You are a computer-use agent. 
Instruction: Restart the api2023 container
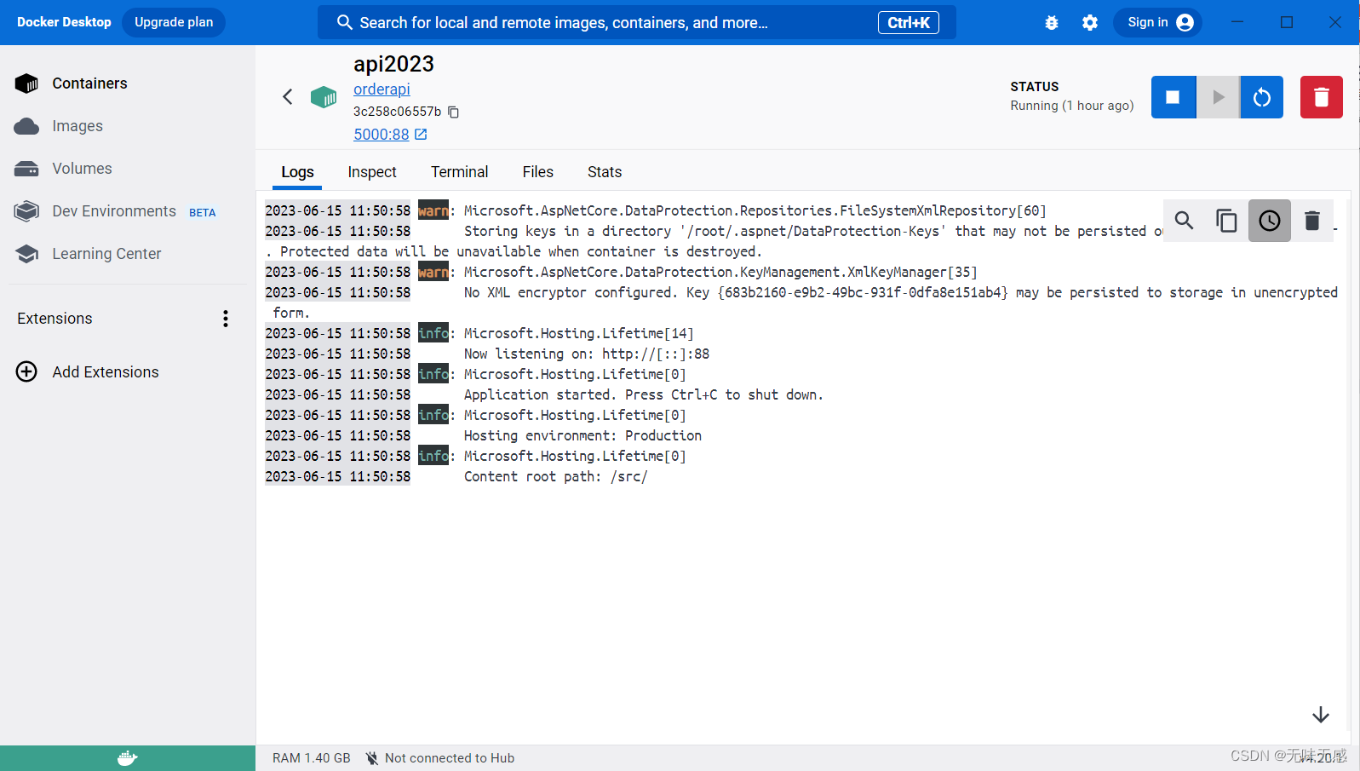click(1262, 97)
